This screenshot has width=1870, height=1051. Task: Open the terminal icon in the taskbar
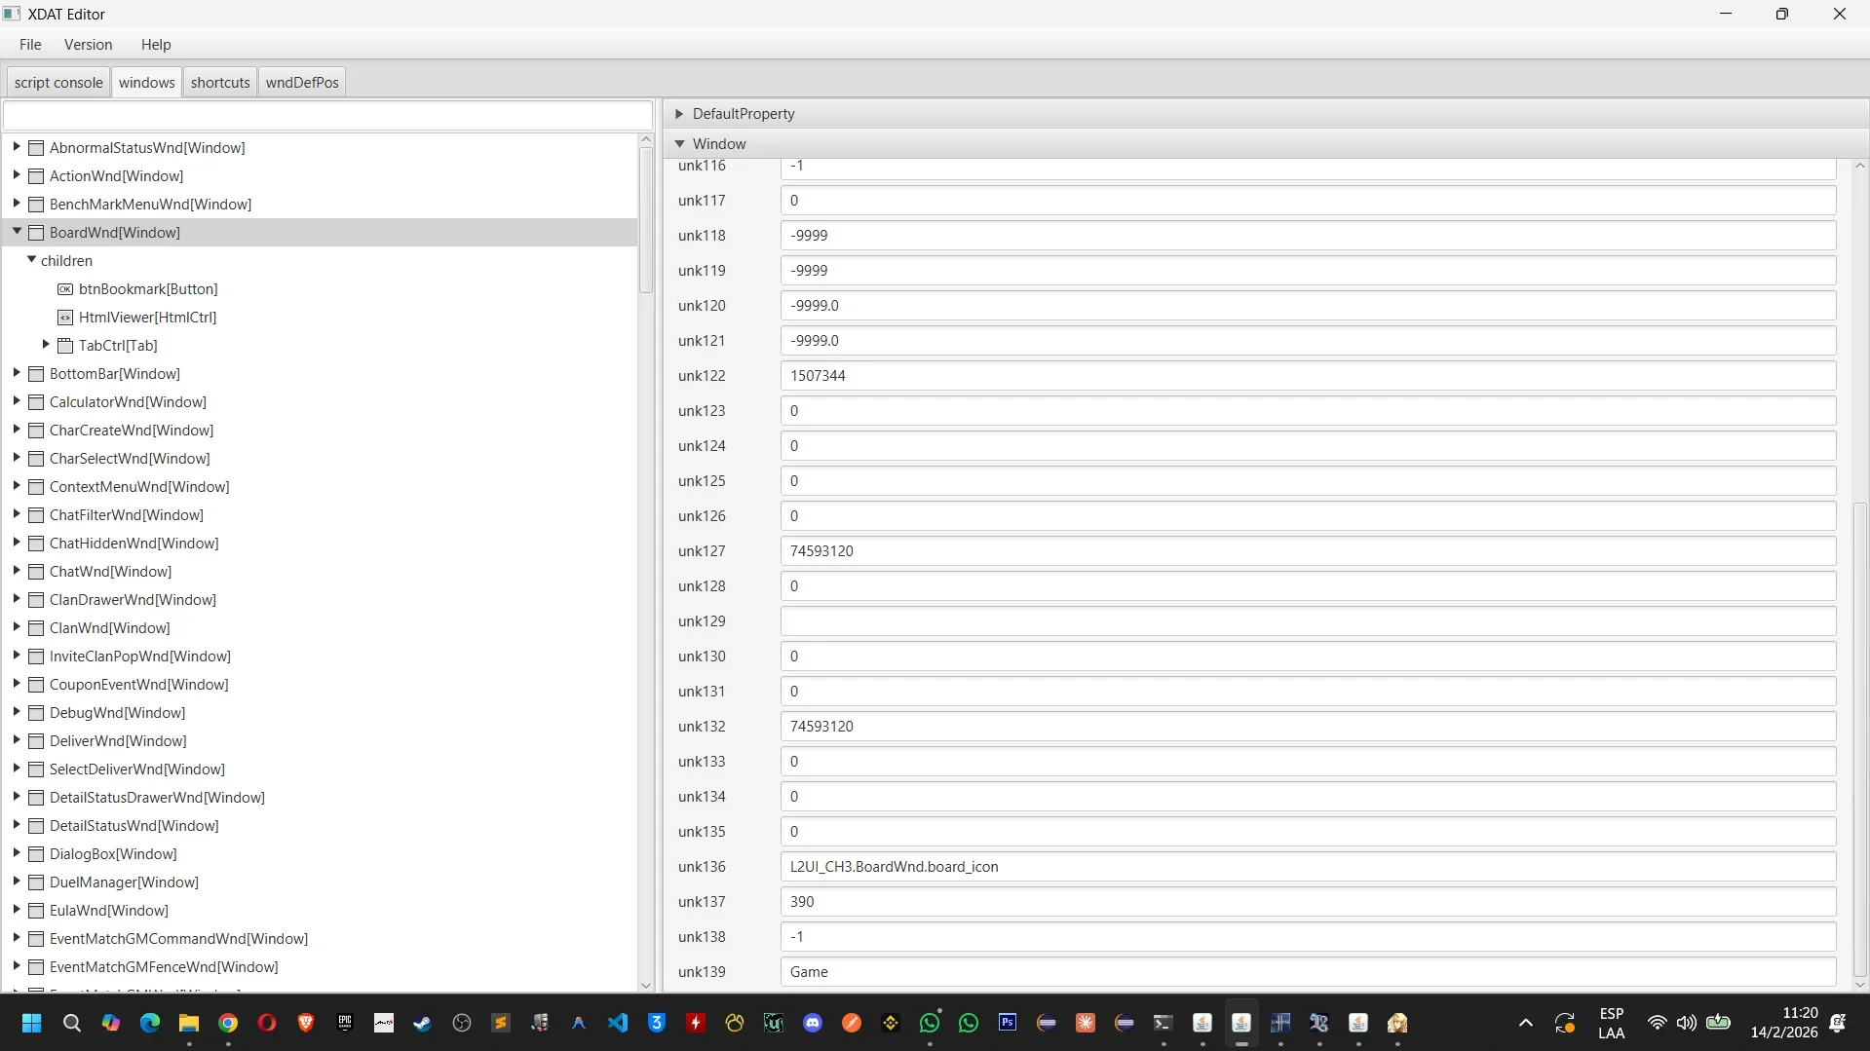point(1164,1023)
